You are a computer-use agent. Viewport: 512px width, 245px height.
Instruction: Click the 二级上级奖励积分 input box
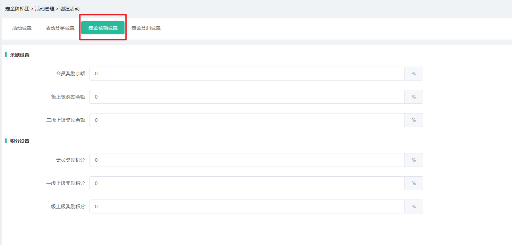coord(247,206)
